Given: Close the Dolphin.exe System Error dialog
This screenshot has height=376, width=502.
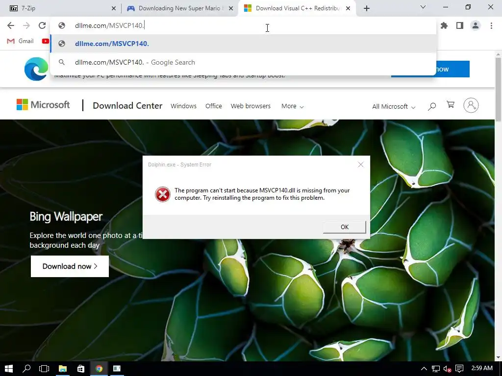Looking at the screenshot, I should click(x=361, y=164).
